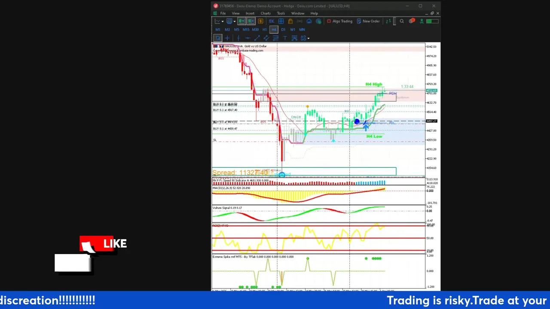Click the BUY 0.1 at 4567.40 order line
550x309 pixels.
pos(225,110)
